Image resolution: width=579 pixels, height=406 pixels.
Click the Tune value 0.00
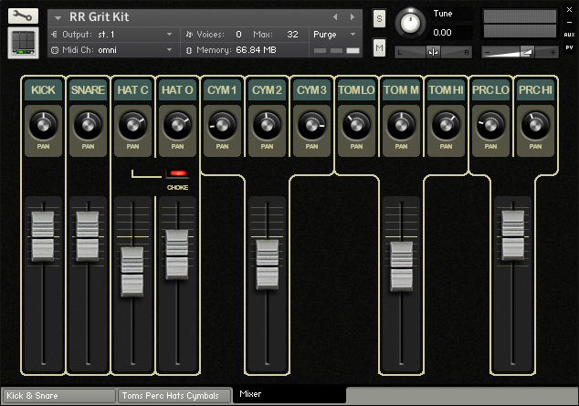[442, 33]
